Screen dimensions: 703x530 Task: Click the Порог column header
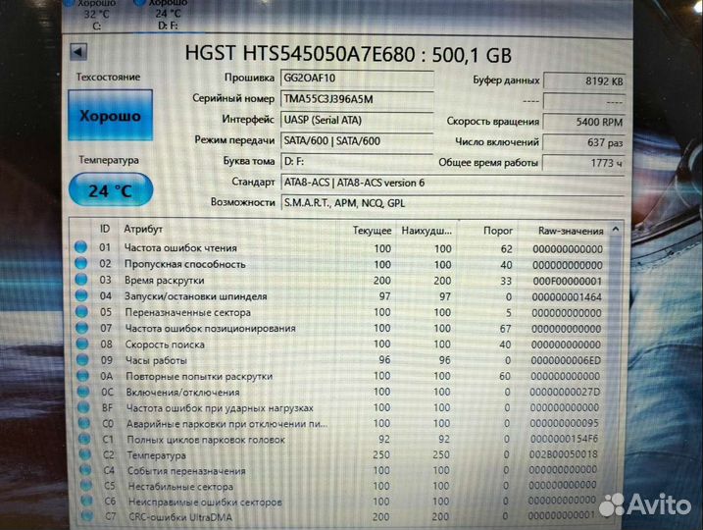(x=498, y=231)
